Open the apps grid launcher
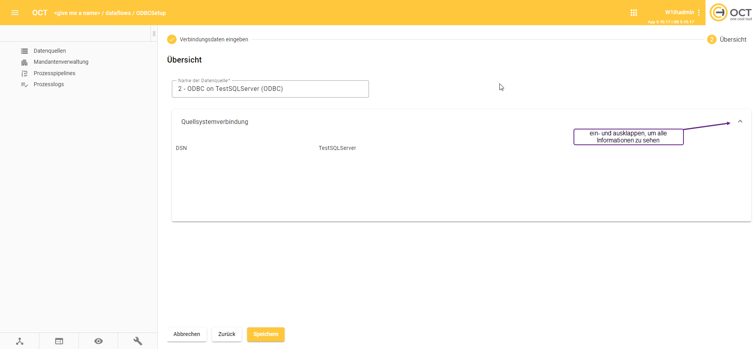Viewport: 756px width, 349px height. click(633, 13)
